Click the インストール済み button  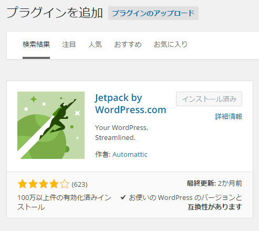(209, 99)
